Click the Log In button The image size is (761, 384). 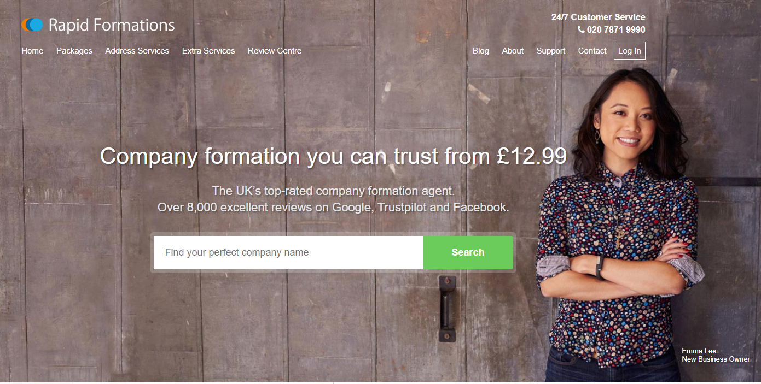coord(630,51)
